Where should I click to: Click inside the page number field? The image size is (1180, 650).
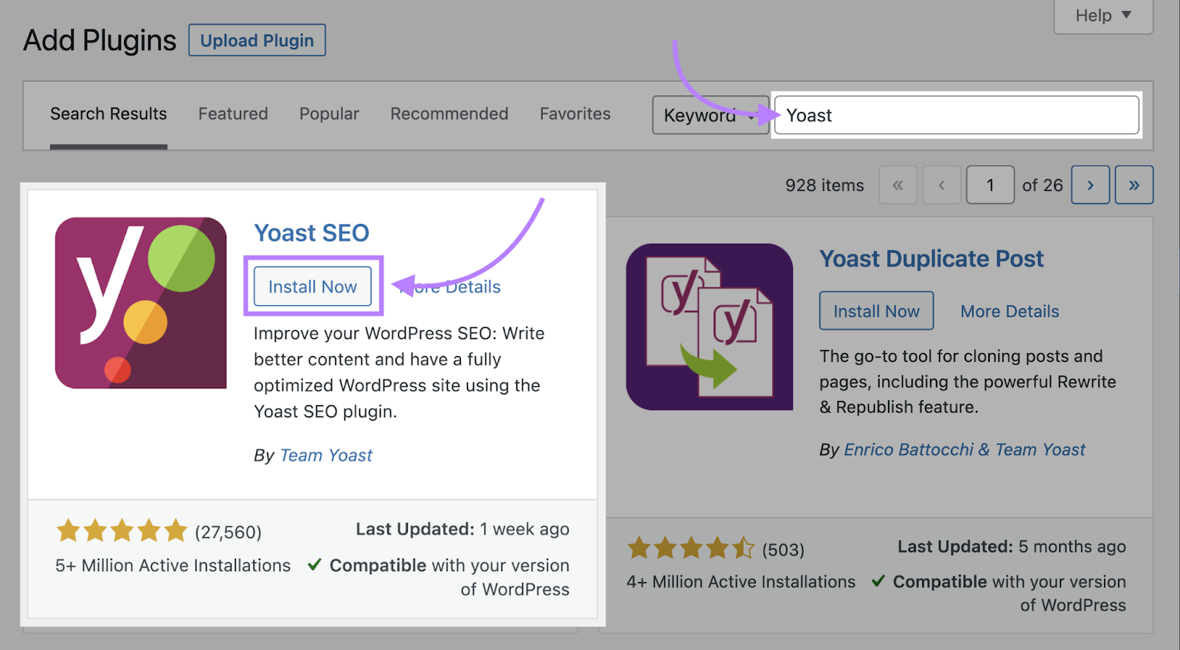(990, 185)
